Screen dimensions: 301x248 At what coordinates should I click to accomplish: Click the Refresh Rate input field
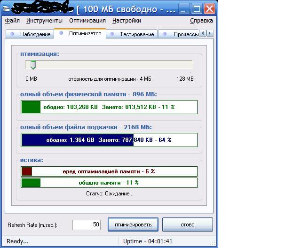87,225
